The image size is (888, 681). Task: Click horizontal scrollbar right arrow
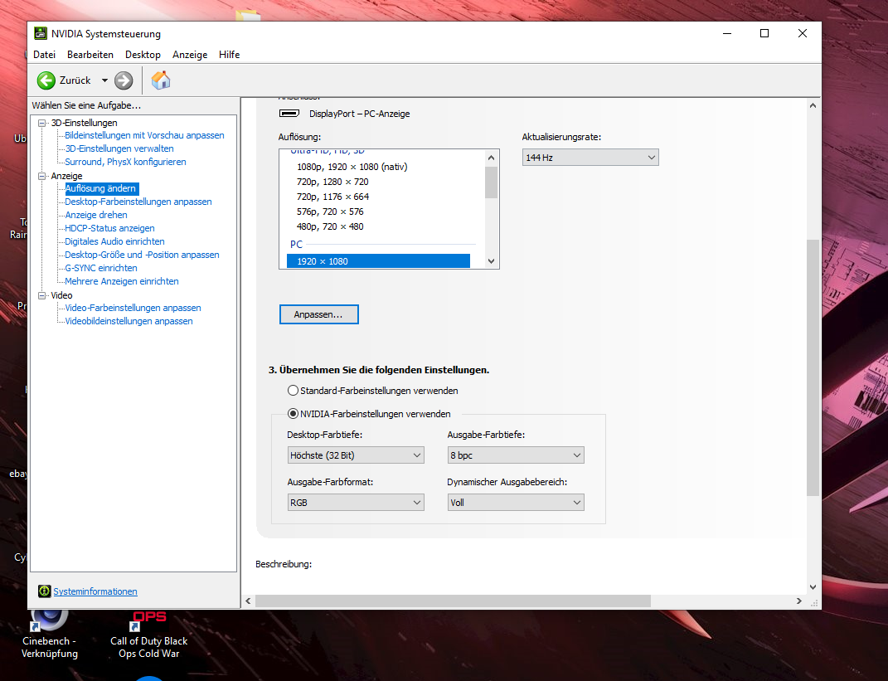[x=799, y=601]
